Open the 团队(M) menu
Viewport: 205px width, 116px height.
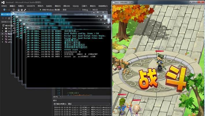pyautogui.click(x=67, y=6)
